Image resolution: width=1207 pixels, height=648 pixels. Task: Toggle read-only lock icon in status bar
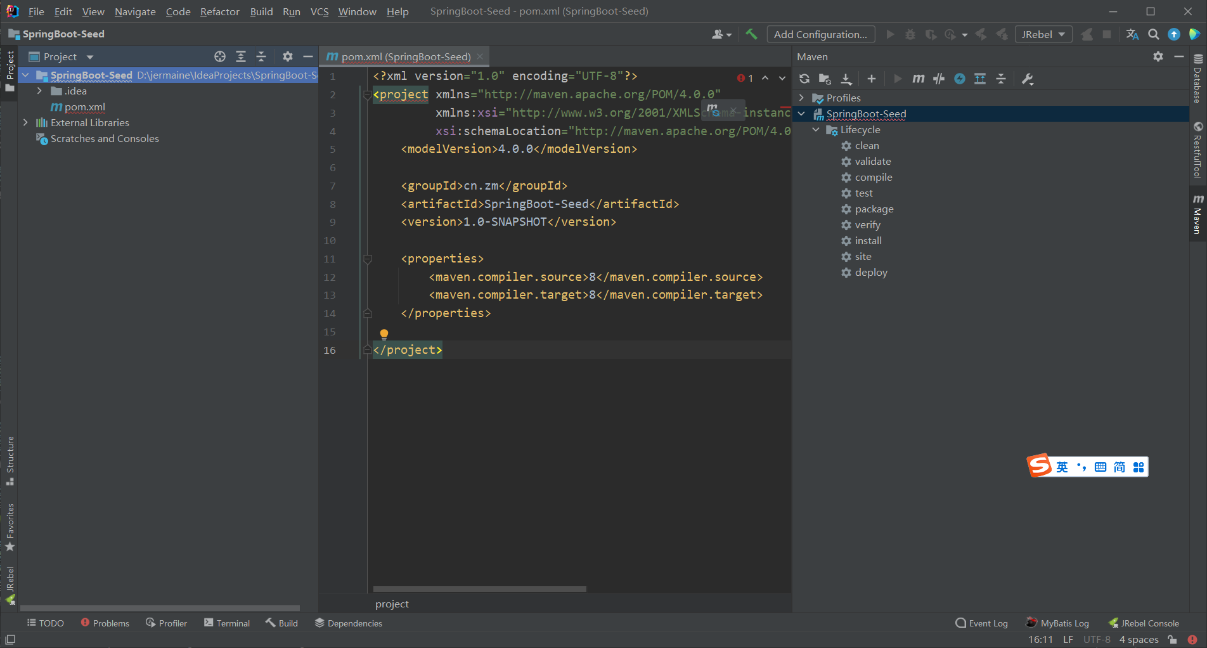(1172, 640)
